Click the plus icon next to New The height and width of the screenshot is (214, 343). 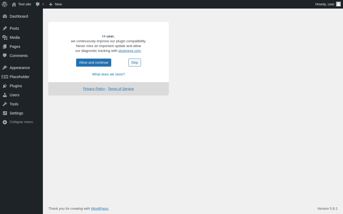point(51,4)
